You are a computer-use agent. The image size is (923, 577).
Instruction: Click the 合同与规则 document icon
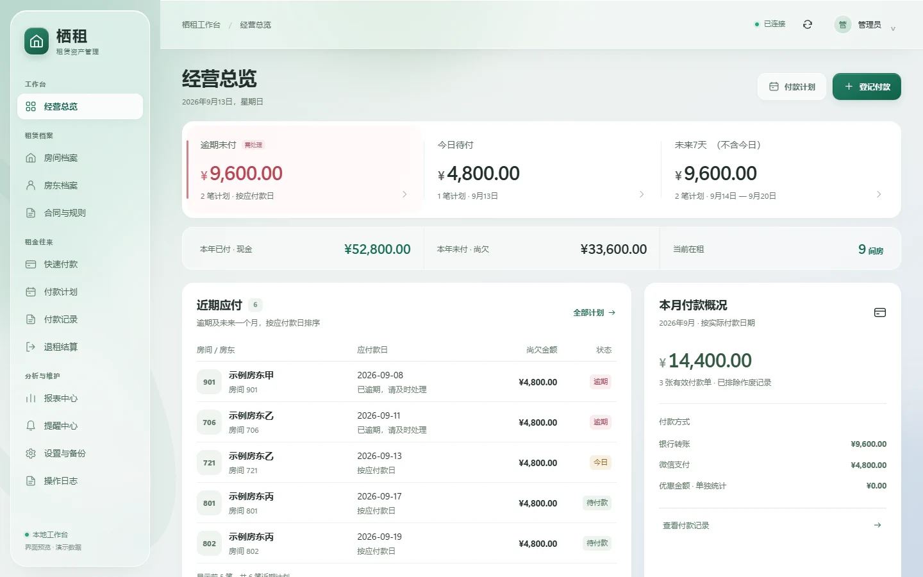pos(31,213)
